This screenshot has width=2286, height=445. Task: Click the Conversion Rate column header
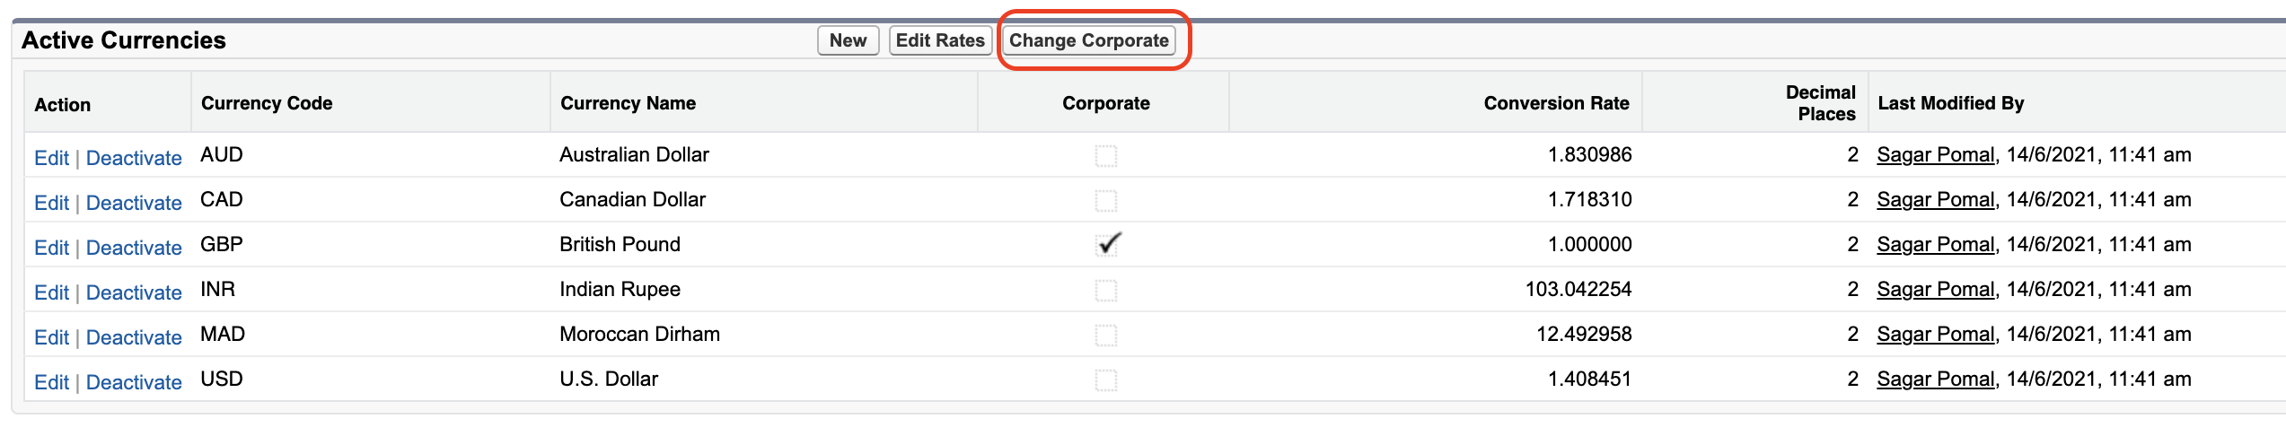(x=1556, y=103)
